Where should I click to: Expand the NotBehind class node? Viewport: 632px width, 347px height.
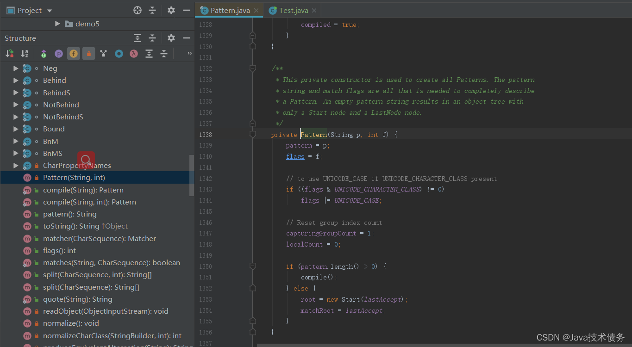(x=16, y=105)
